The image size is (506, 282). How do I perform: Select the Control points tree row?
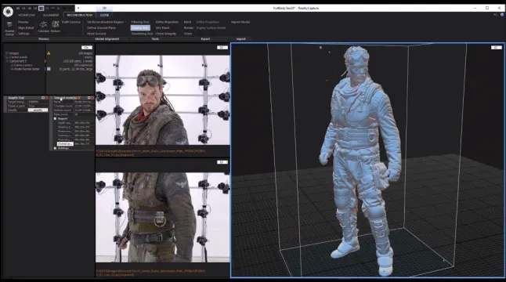coord(18,57)
